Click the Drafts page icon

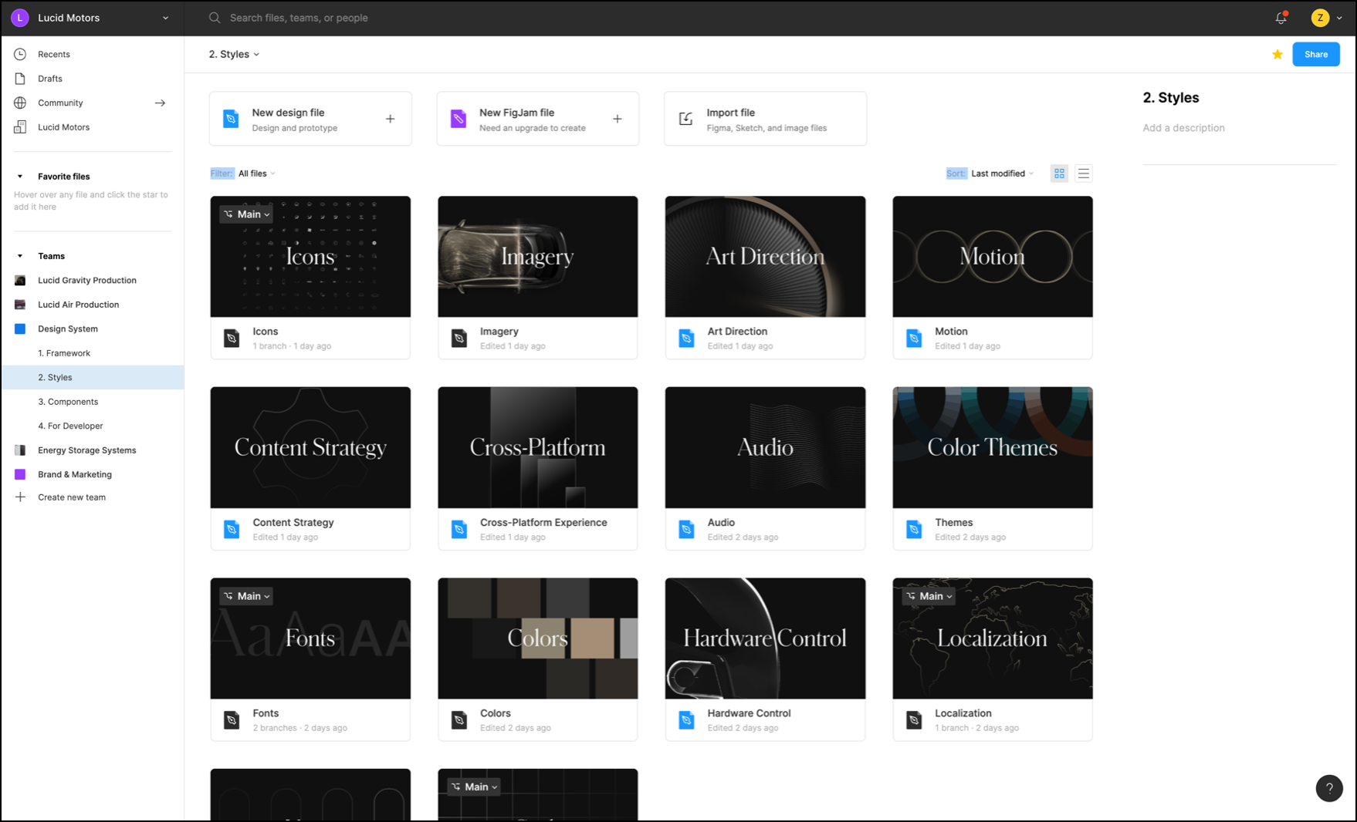(x=20, y=79)
